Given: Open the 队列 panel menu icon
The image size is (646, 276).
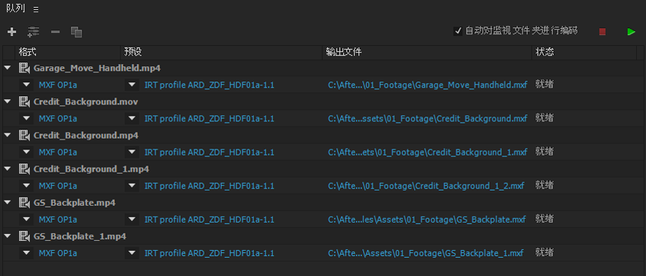Looking at the screenshot, I should [36, 9].
